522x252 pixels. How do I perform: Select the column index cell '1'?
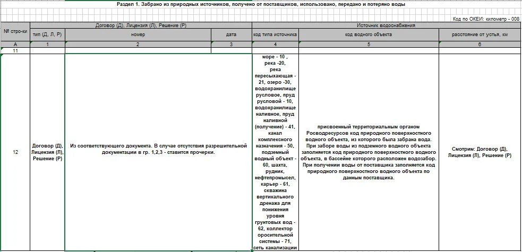click(x=47, y=44)
